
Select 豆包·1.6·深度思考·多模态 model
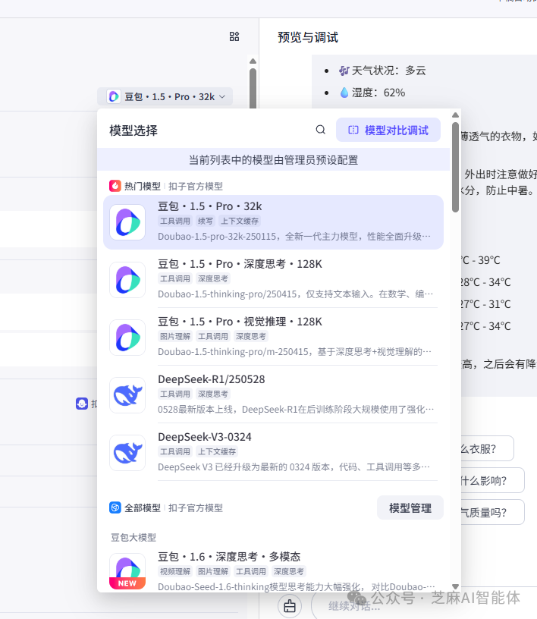tap(273, 570)
